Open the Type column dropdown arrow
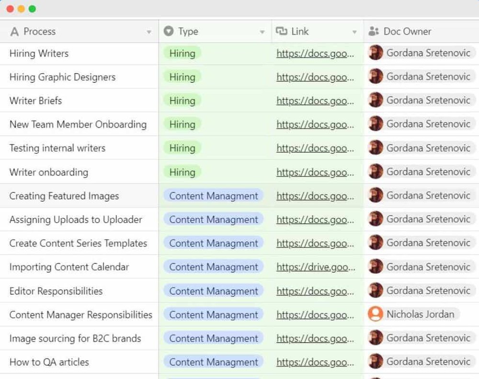This screenshot has height=379, width=479. pyautogui.click(x=262, y=31)
